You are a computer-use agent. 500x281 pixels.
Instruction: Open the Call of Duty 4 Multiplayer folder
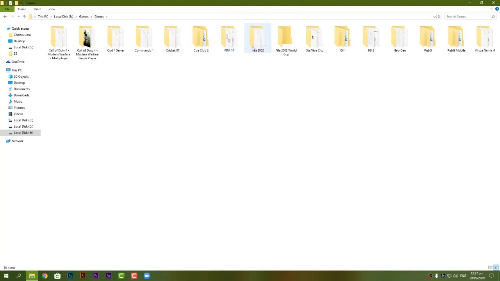point(59,43)
